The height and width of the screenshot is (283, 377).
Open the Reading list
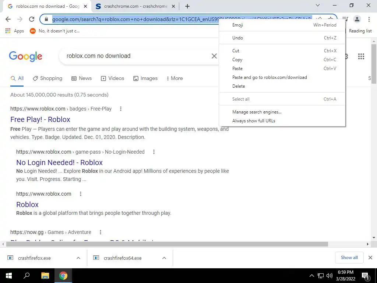(360, 31)
